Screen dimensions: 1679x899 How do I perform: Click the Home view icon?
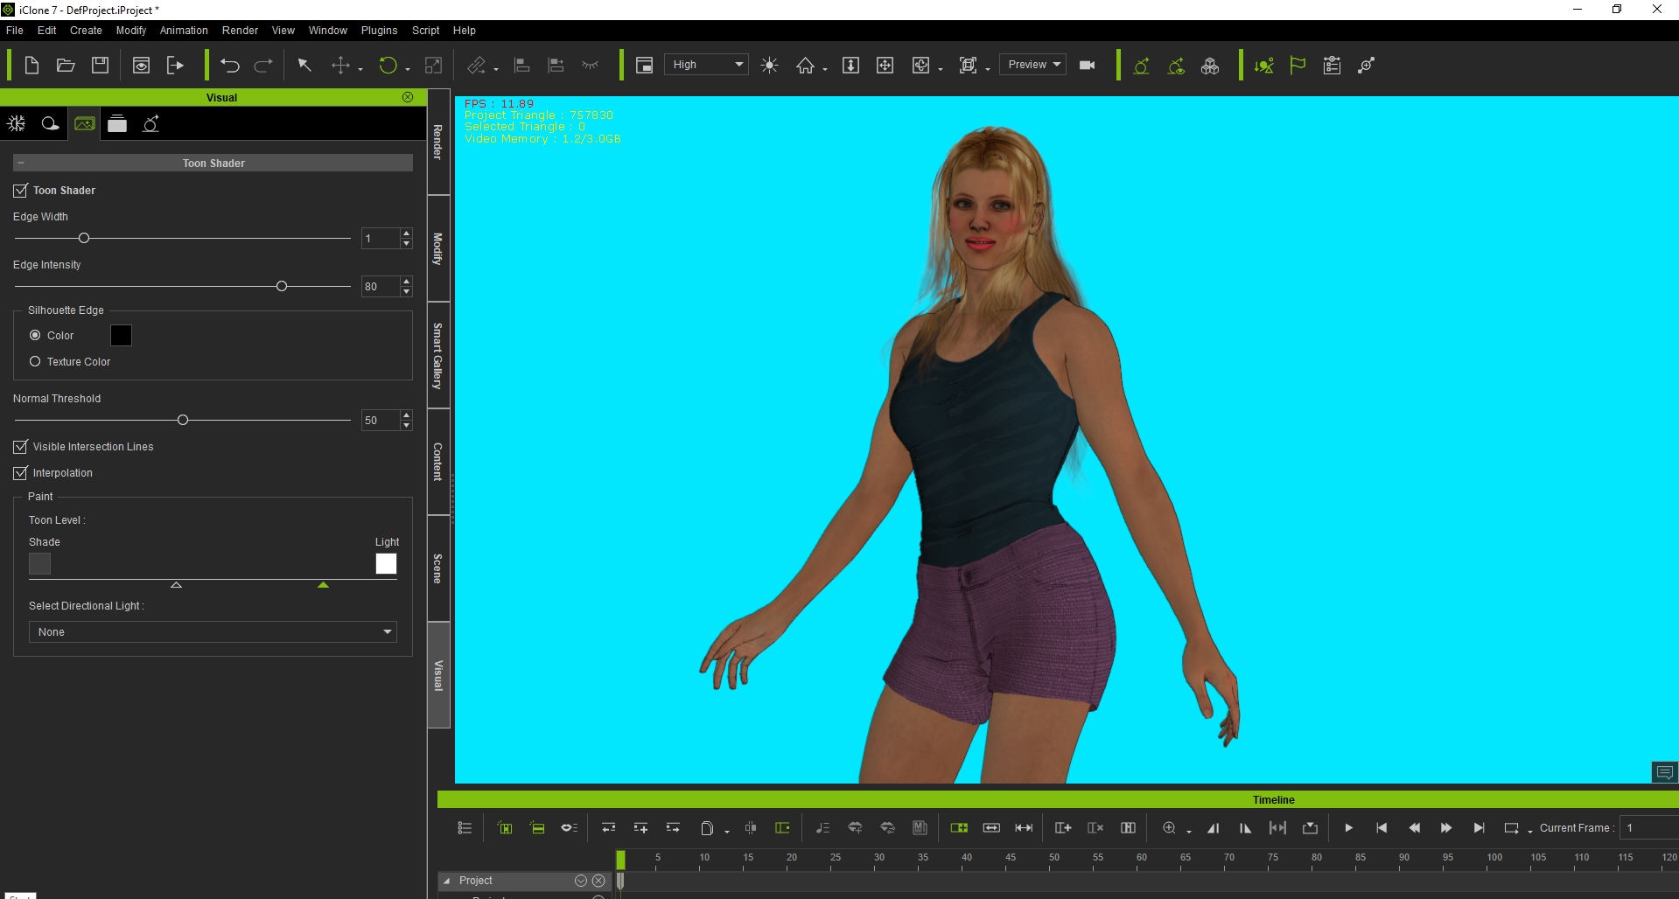click(x=805, y=66)
